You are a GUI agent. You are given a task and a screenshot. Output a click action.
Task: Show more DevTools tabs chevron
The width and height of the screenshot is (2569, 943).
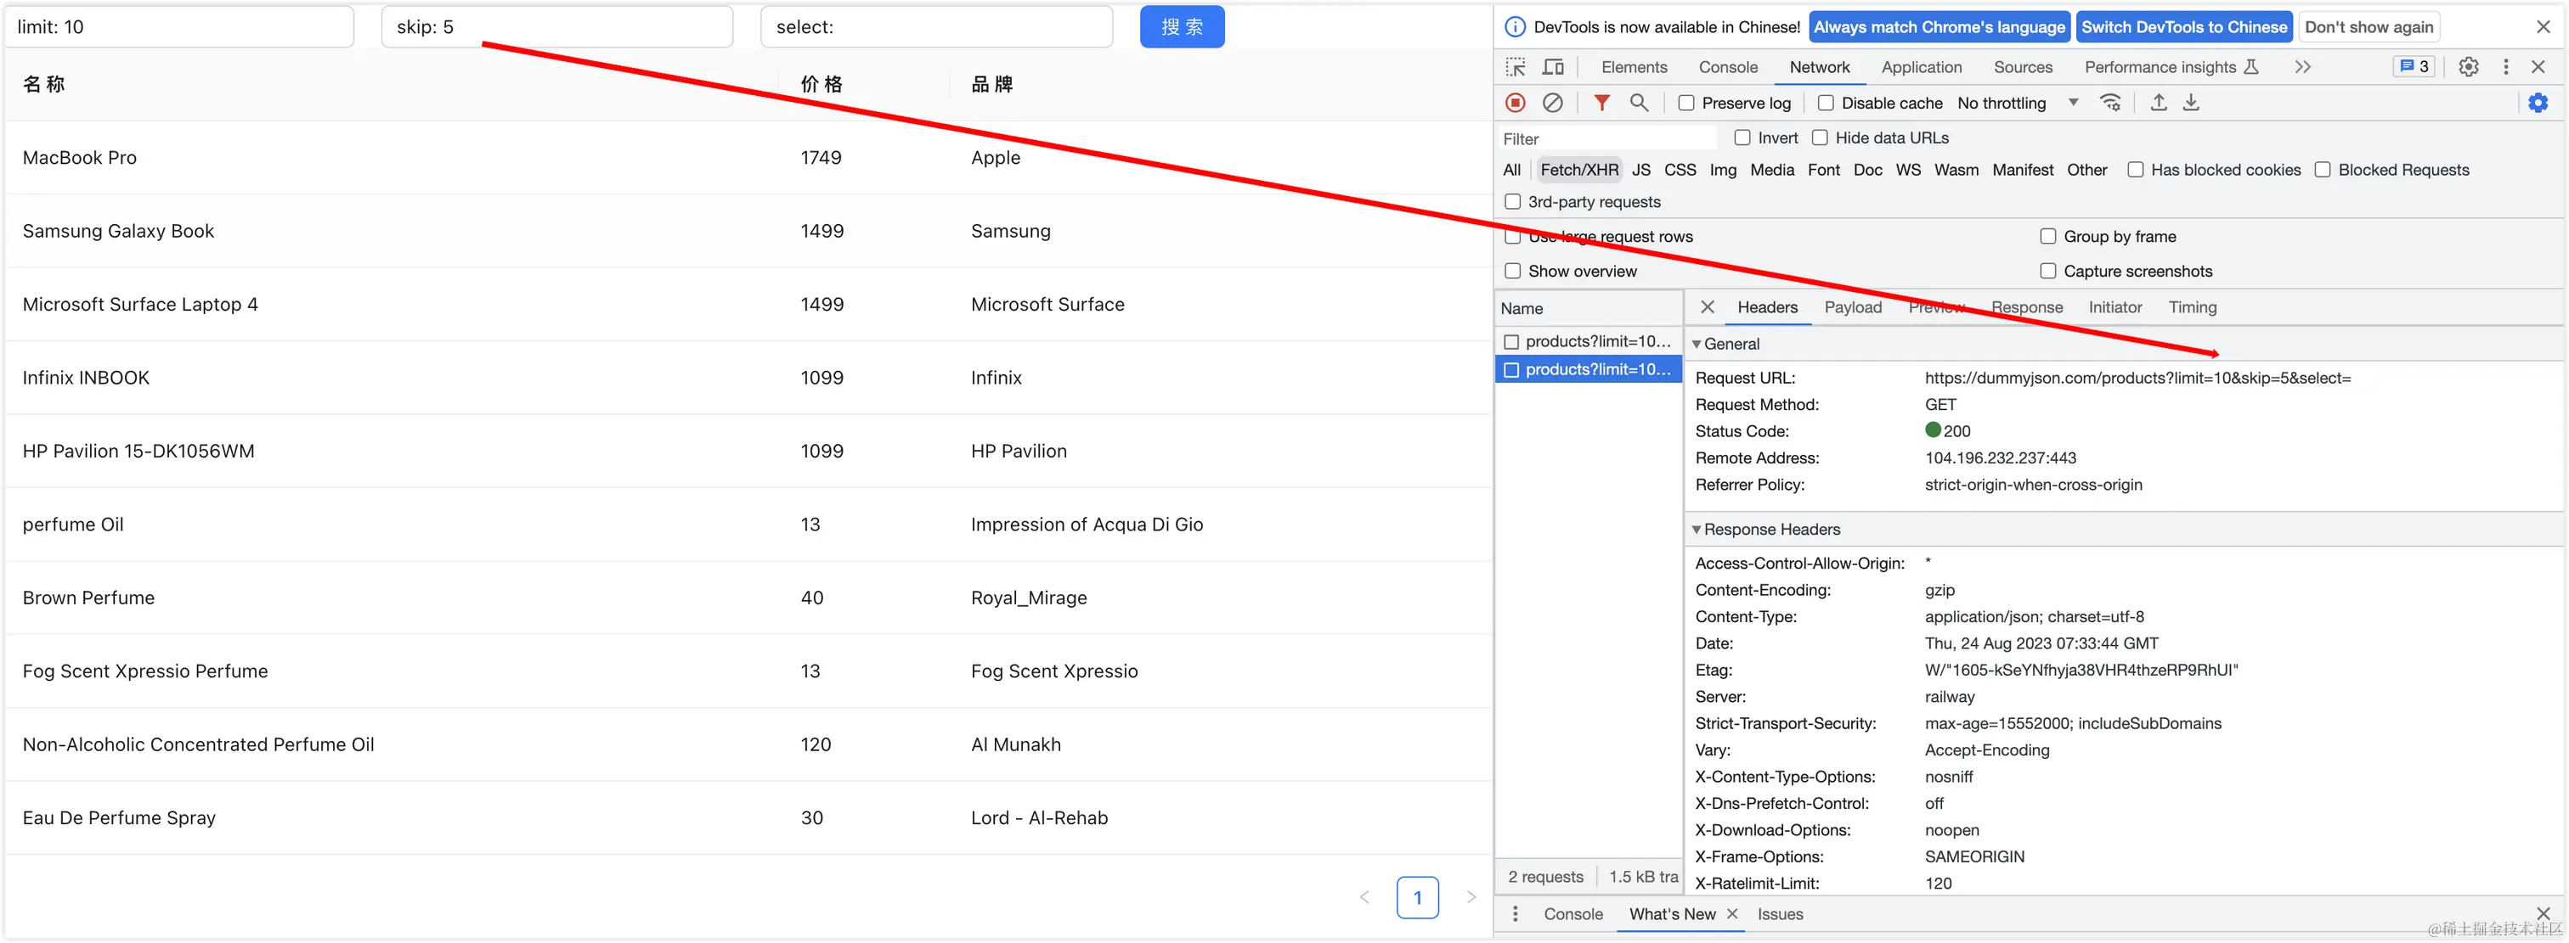pos(2303,67)
